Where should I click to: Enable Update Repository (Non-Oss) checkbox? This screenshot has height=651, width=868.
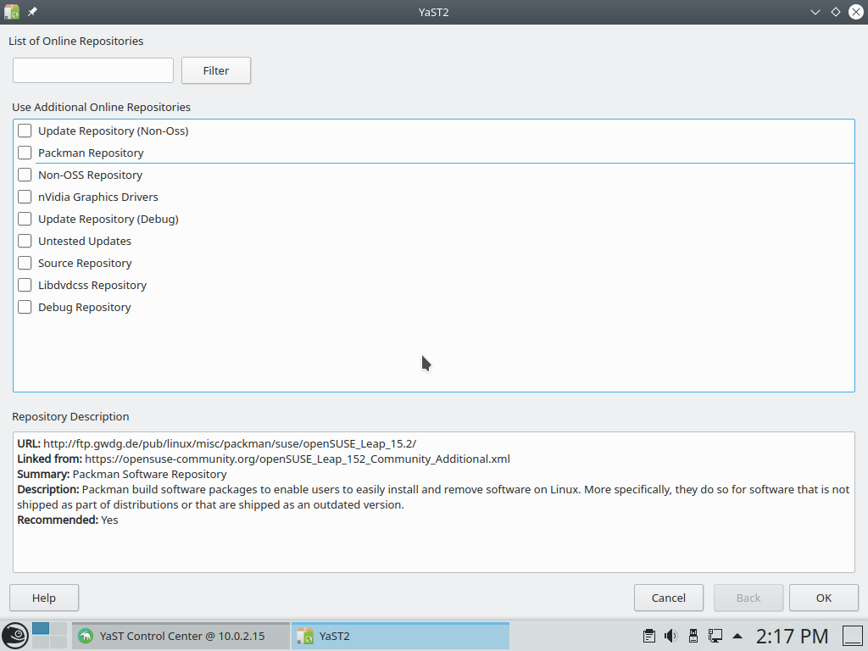(x=25, y=131)
